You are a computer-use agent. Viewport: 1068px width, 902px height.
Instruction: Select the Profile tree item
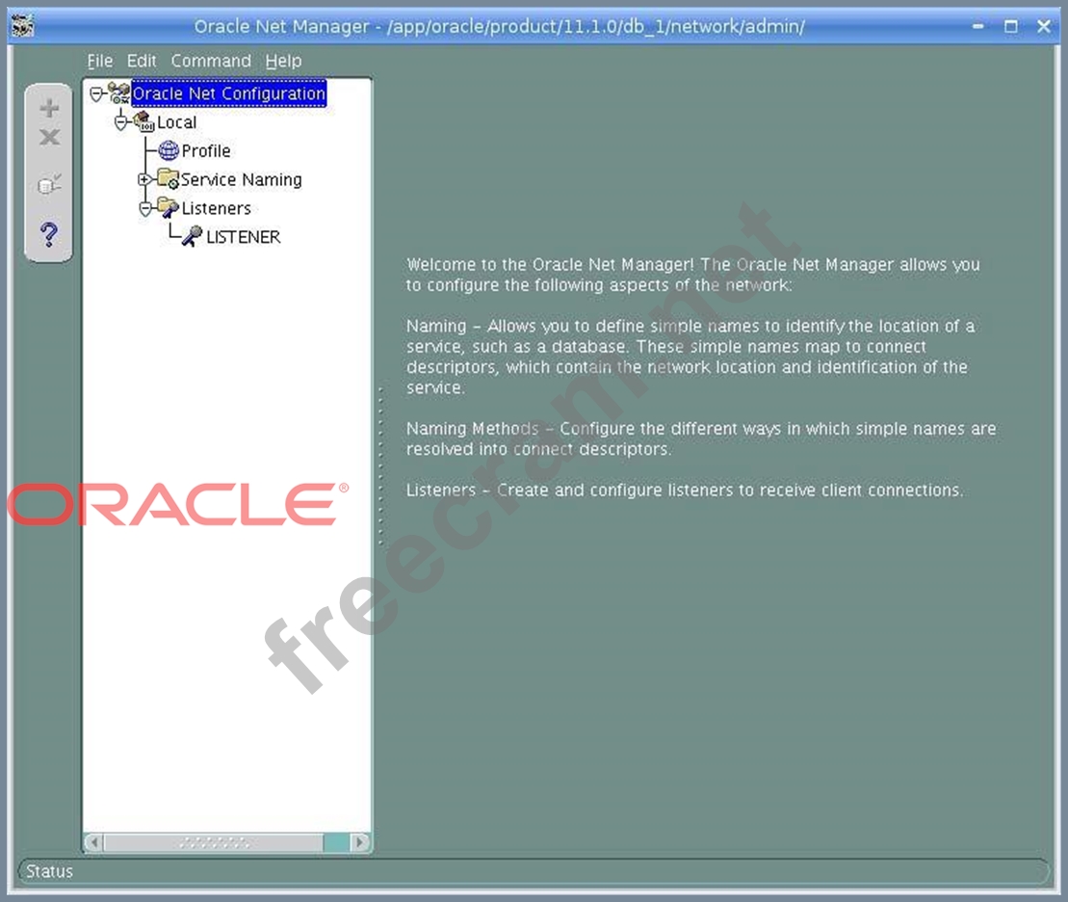pyautogui.click(x=206, y=150)
